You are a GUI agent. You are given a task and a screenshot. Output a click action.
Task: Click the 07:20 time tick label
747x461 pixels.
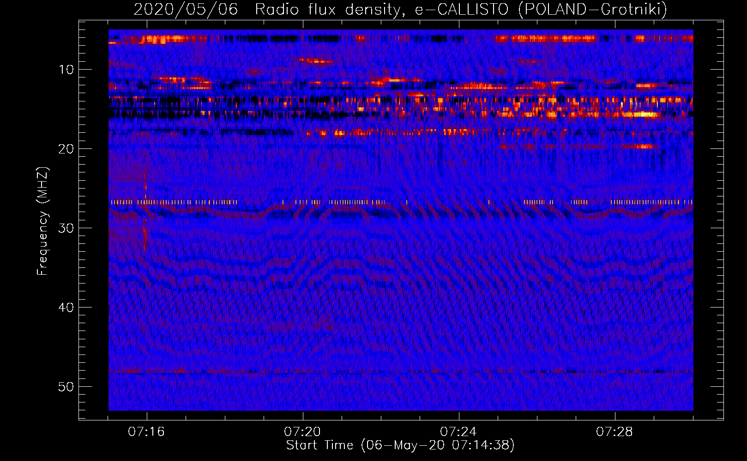tap(302, 431)
